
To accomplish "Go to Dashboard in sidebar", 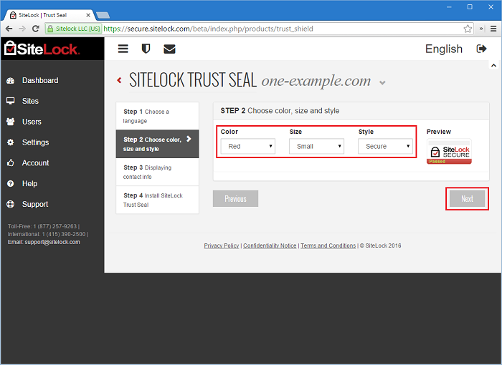I will point(40,81).
